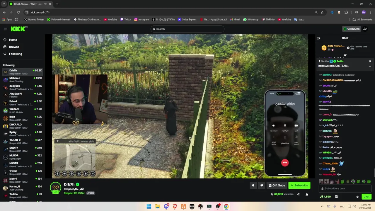
Task: Click the Subscribers only chat input
Action: pyautogui.click(x=345, y=188)
